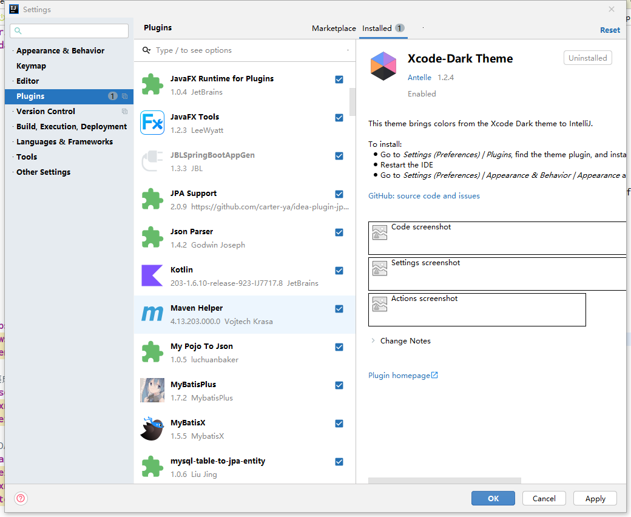Viewport: 631px width, 517px height.
Task: Click the My Pojo To Json puzzle icon
Action: 152,352
